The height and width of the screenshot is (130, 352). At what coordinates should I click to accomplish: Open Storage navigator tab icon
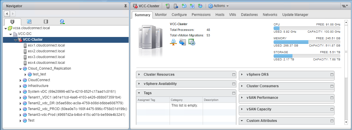tap(46, 22)
